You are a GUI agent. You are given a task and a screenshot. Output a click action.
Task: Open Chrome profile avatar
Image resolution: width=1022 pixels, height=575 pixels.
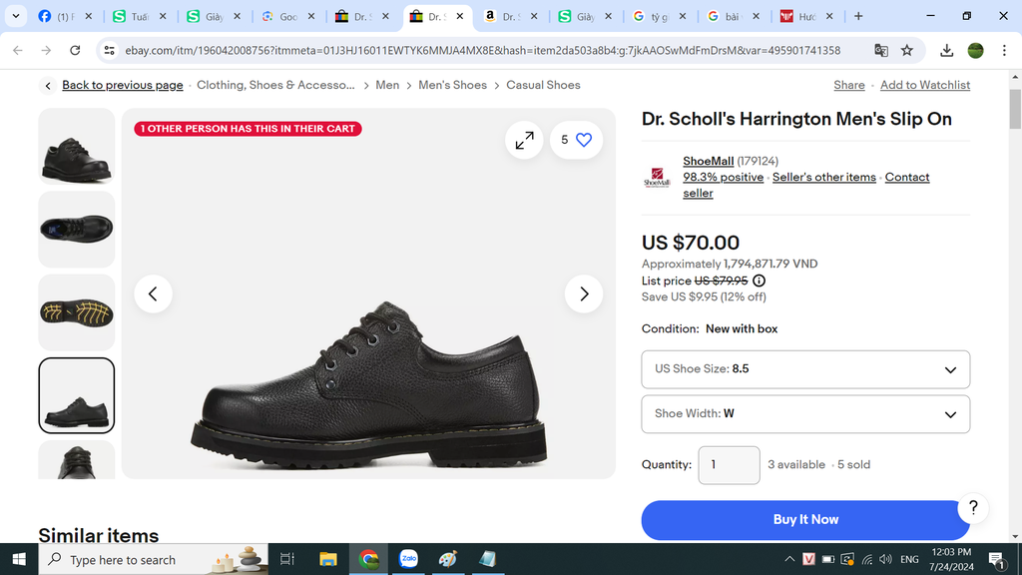[x=975, y=50]
